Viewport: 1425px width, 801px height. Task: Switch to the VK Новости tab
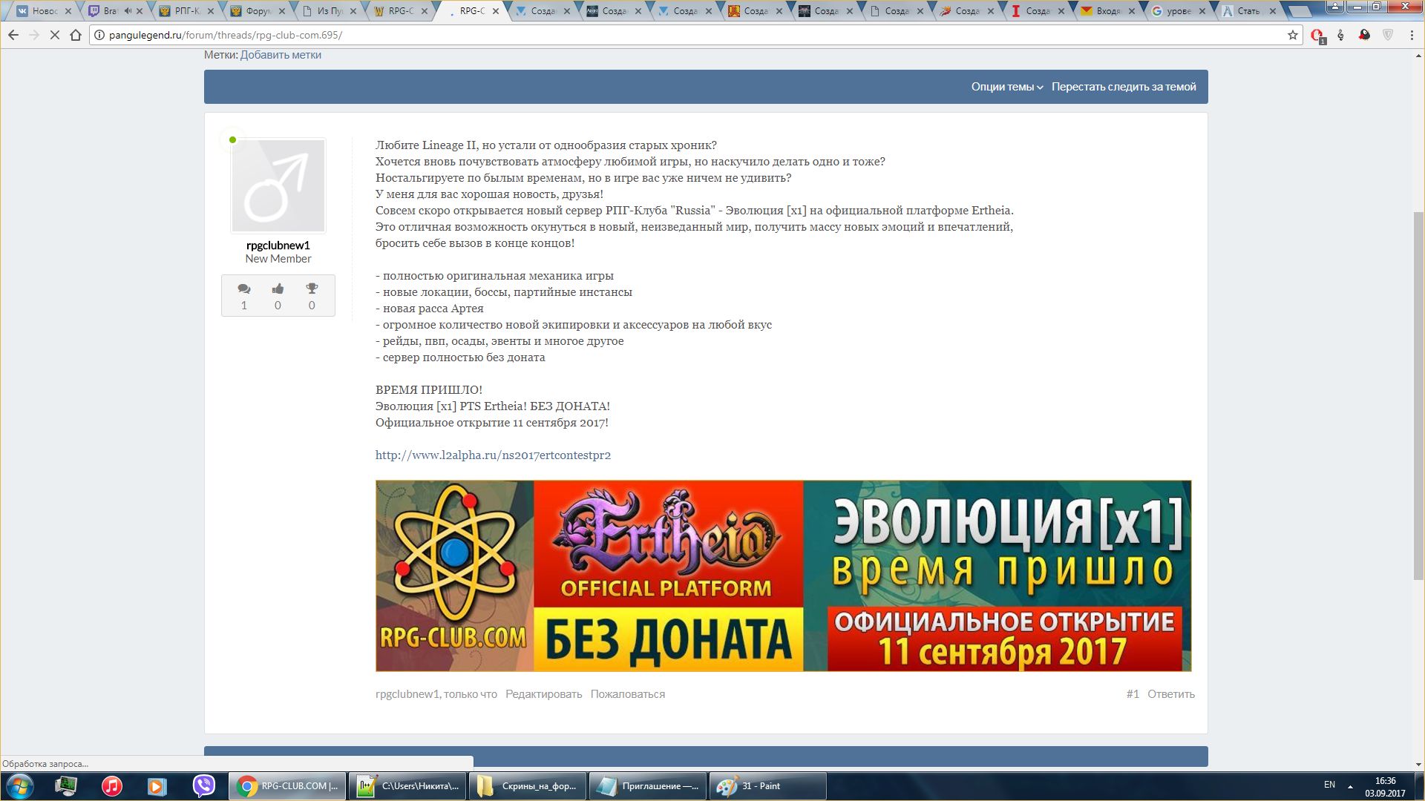(43, 11)
